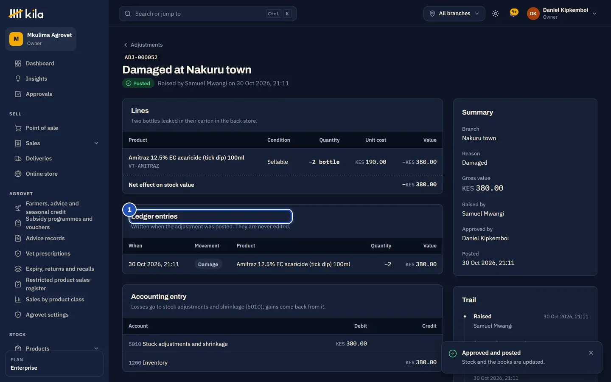Click the Insights lightbulb icon
The height and width of the screenshot is (382, 611).
(x=18, y=79)
